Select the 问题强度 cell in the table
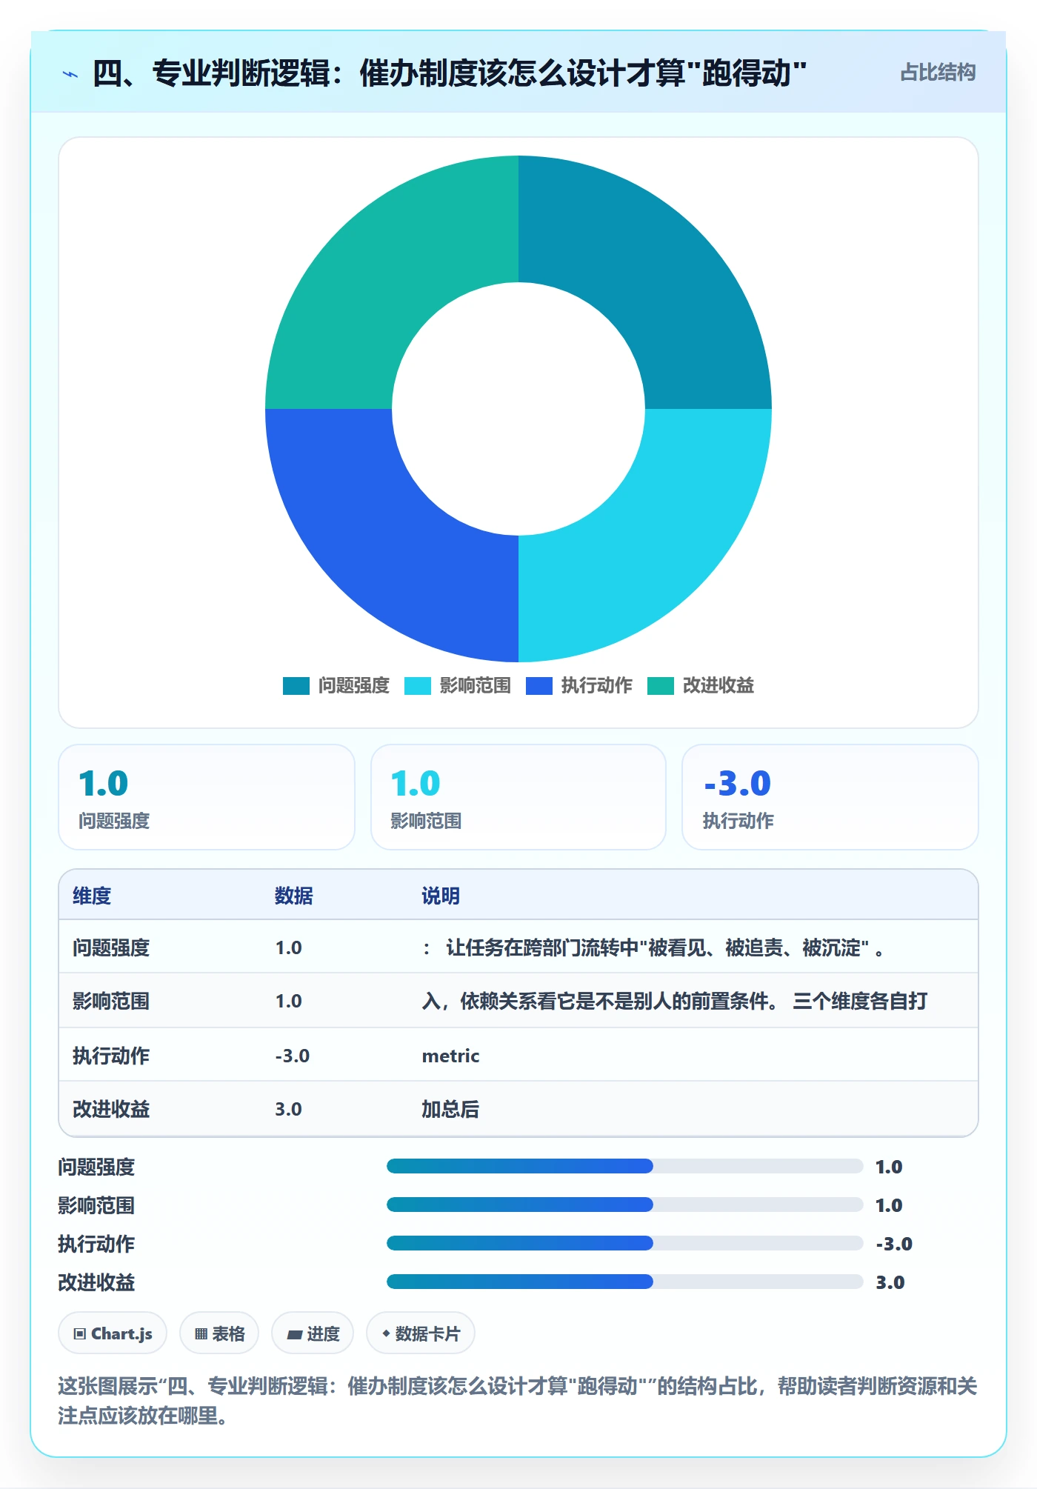 pyautogui.click(x=111, y=947)
